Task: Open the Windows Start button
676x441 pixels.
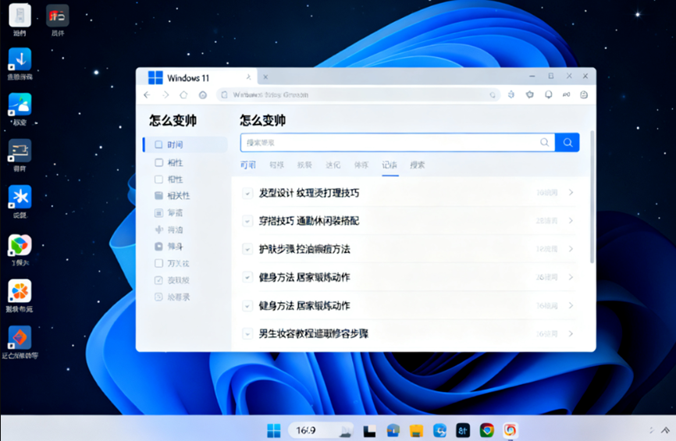Action: click(x=274, y=430)
